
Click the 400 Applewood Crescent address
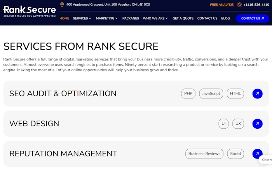point(108,5)
